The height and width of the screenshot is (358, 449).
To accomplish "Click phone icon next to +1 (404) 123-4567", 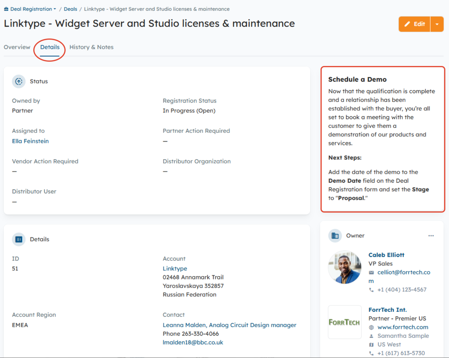I will click(x=371, y=290).
